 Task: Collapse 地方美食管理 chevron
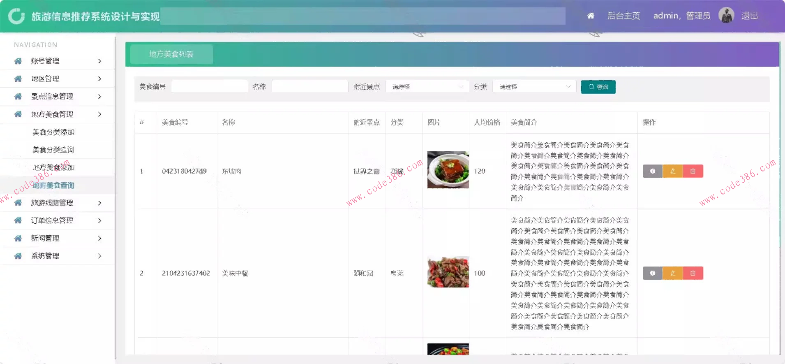(99, 114)
